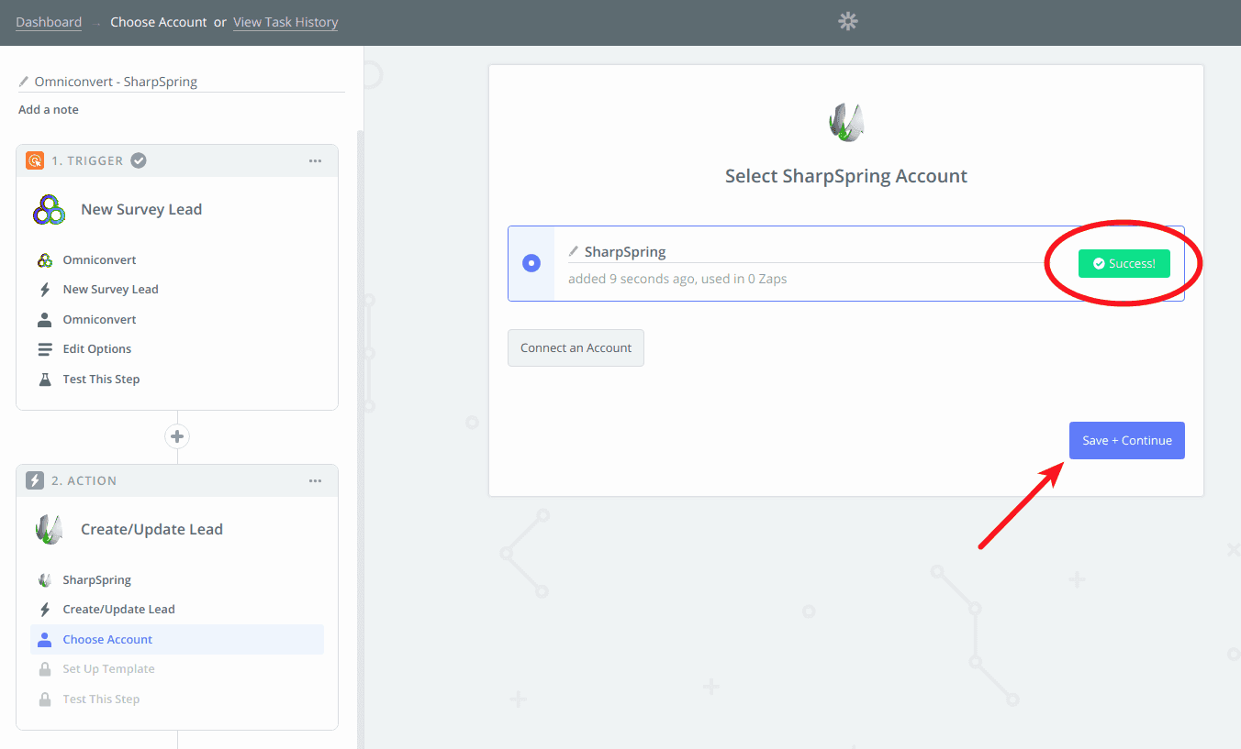Image resolution: width=1241 pixels, height=749 pixels.
Task: Expand the add-step plus button between Trigger and Action
Action: [x=176, y=435]
